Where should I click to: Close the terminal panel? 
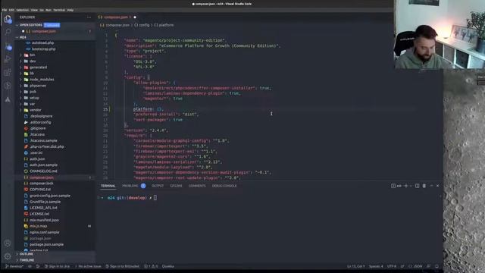438,186
